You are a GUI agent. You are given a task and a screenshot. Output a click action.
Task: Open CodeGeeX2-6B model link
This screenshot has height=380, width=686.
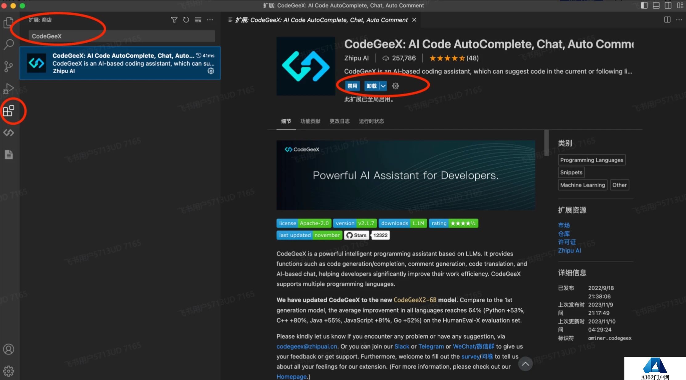pos(415,300)
